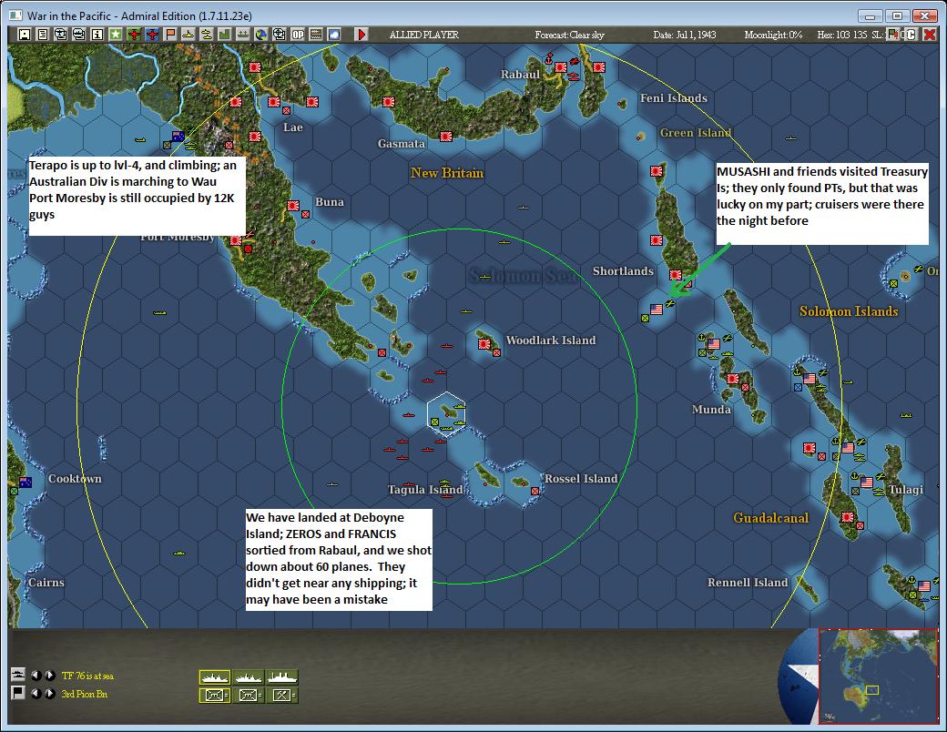Click the third toolbar icon with stacked ovals
Image resolution: width=947 pixels, height=732 pixels.
pyautogui.click(x=60, y=35)
